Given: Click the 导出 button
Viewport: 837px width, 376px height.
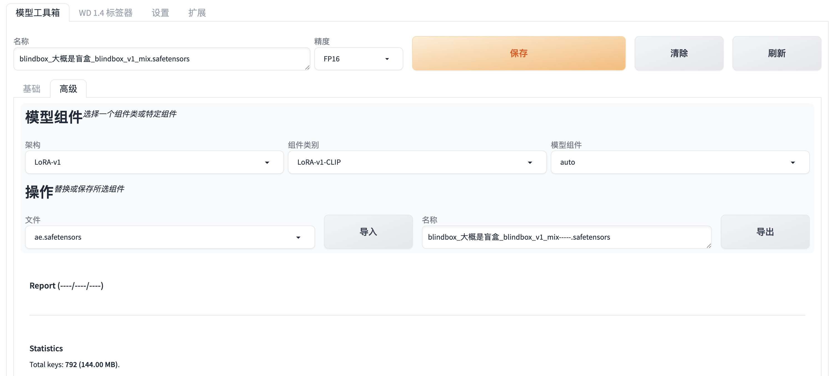Looking at the screenshot, I should (x=765, y=232).
